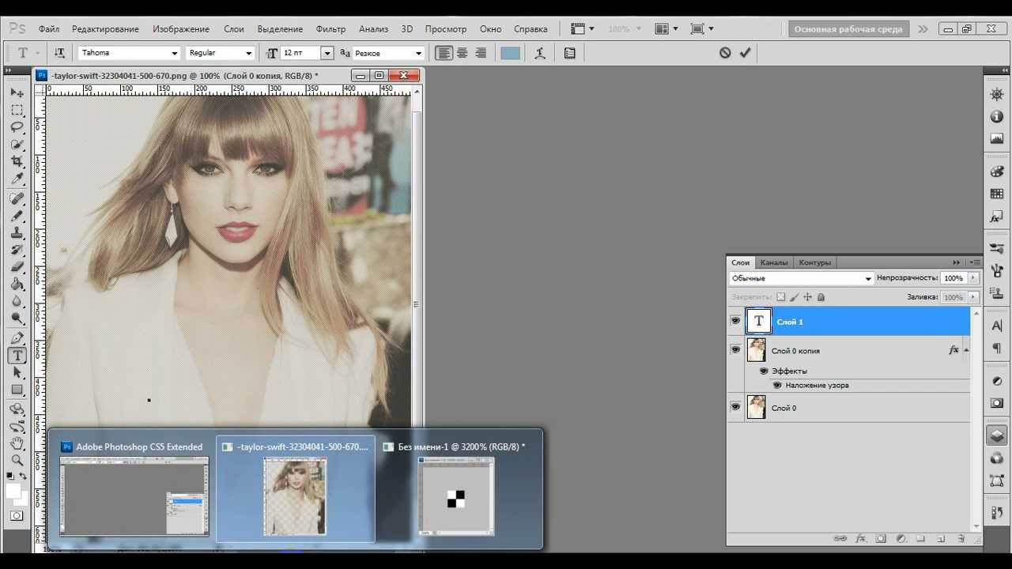Viewport: 1012px width, 569px height.
Task: Toggle left text alignment
Action: (444, 53)
